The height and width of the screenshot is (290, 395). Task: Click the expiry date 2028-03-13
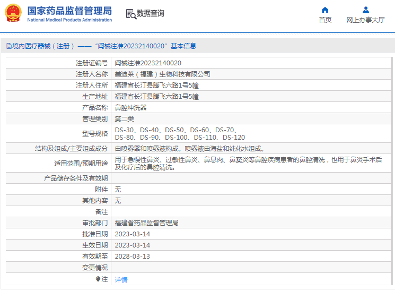click(133, 256)
